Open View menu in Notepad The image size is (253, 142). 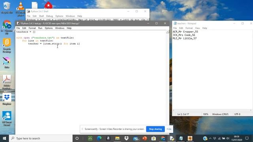coord(197,28)
